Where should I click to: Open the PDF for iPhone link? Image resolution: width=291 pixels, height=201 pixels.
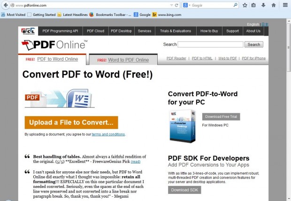pyautogui.click(x=254, y=58)
